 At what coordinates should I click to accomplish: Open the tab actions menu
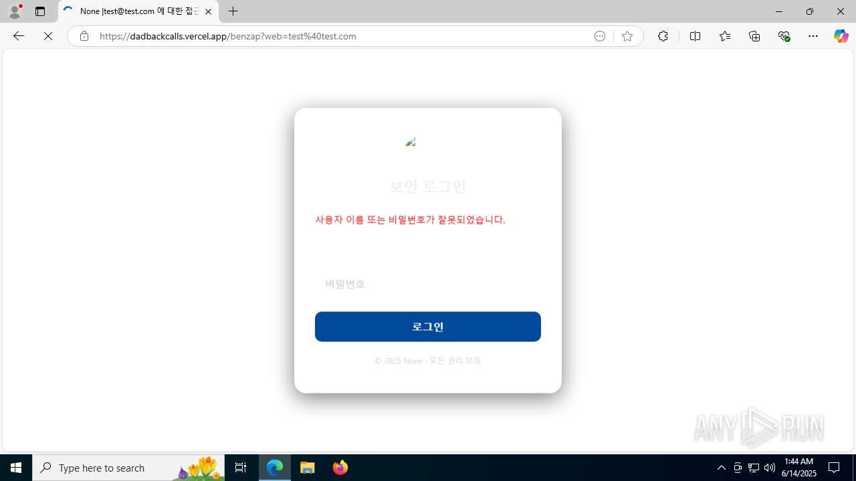40,11
